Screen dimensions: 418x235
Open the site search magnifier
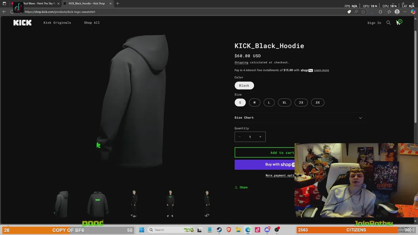389,23
